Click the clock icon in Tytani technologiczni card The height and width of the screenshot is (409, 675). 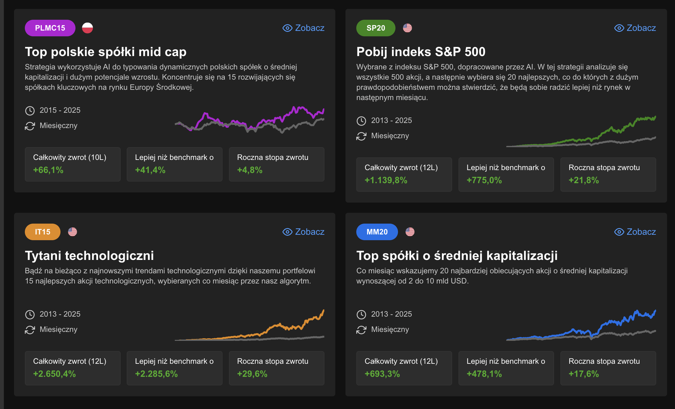[30, 314]
